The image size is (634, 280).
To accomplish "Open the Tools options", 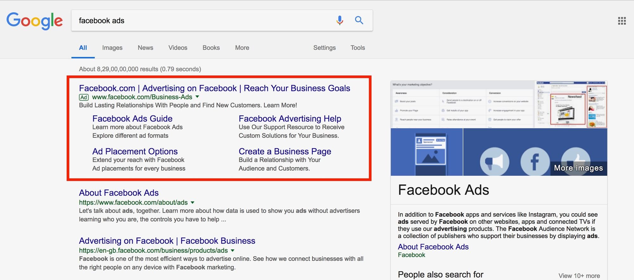I will (358, 48).
